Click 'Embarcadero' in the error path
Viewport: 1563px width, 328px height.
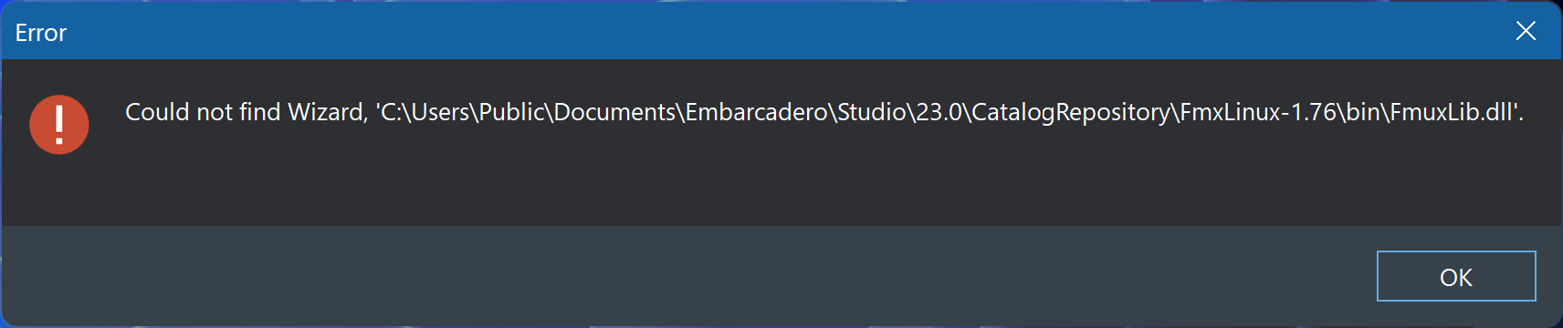coord(757,112)
